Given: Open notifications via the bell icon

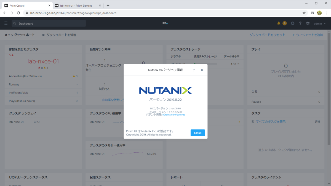Looking at the screenshot, I should coord(278,23).
